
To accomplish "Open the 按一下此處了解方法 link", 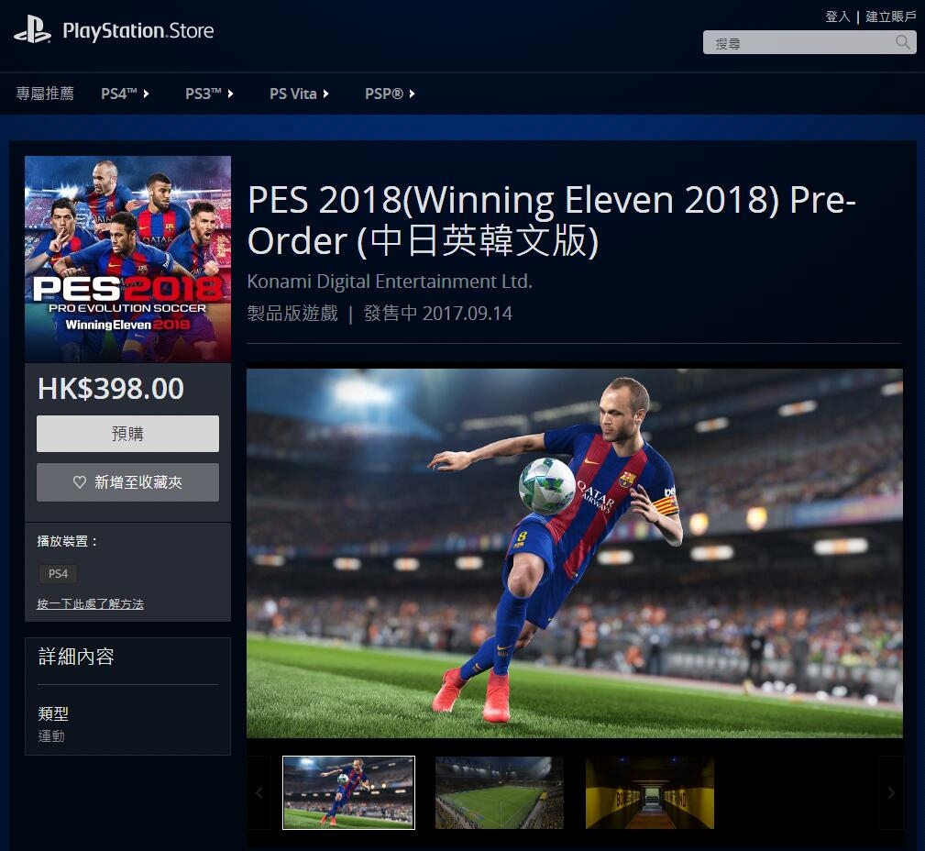I will [x=90, y=603].
